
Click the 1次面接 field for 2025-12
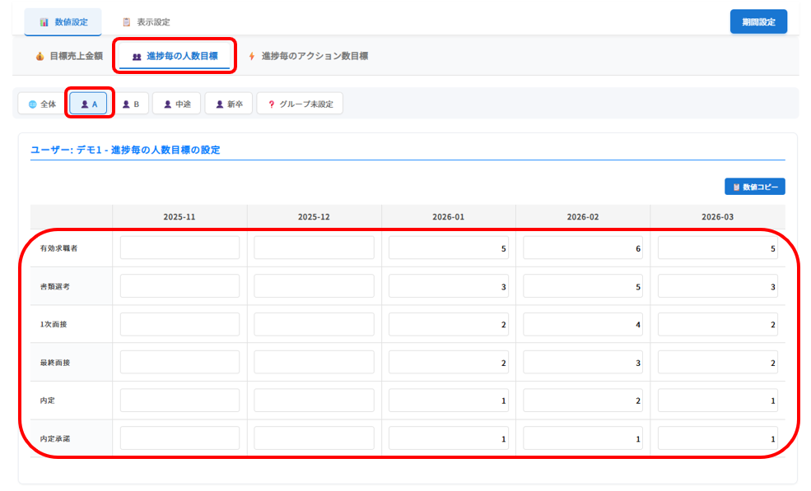314,324
